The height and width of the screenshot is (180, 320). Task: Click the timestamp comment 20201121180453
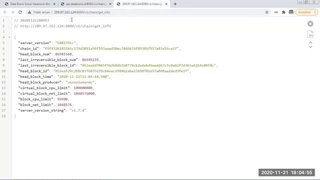(34, 20)
